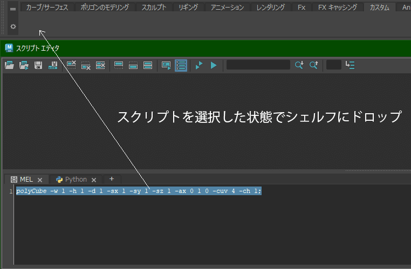Show input pane only icon

click(133, 65)
